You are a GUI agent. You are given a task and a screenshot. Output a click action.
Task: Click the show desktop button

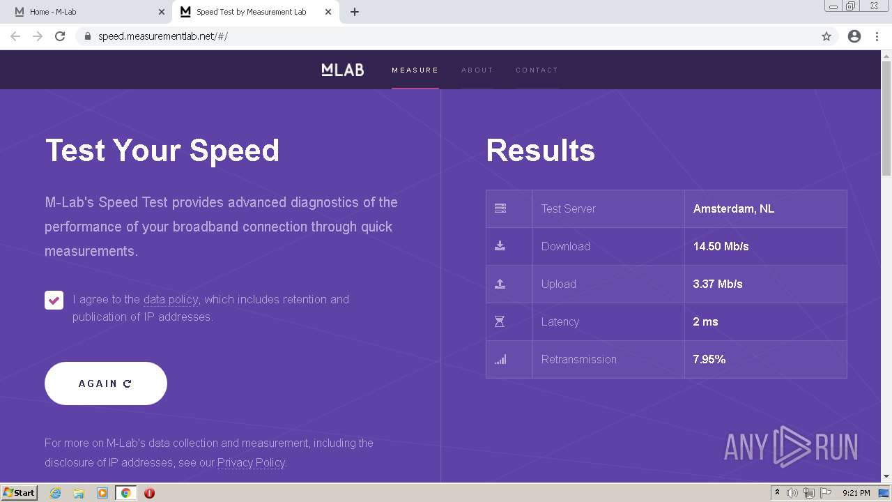(x=884, y=493)
